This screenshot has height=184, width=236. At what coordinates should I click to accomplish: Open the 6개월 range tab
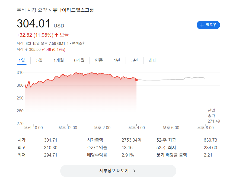[x=79, y=61]
